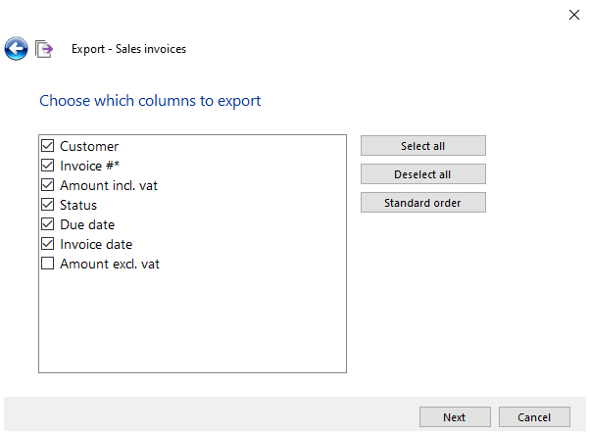
Task: Click the Choose which columns to export heading
Action: 150,100
